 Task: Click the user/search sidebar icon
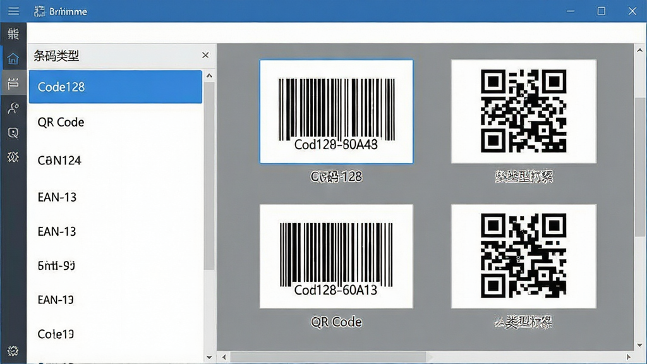tap(13, 108)
